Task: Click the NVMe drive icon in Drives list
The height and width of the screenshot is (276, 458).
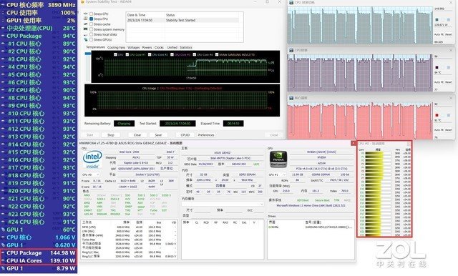Action: (271, 227)
